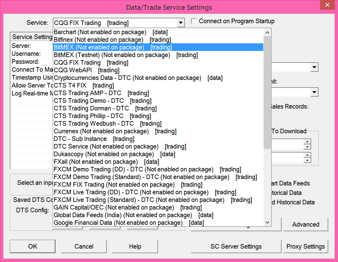Pick Currenex trading service entry
Viewport: 338px width, 262px height.
(x=158, y=131)
